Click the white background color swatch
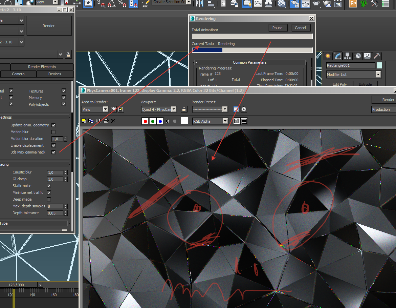This screenshot has width=396, height=308. click(x=184, y=121)
